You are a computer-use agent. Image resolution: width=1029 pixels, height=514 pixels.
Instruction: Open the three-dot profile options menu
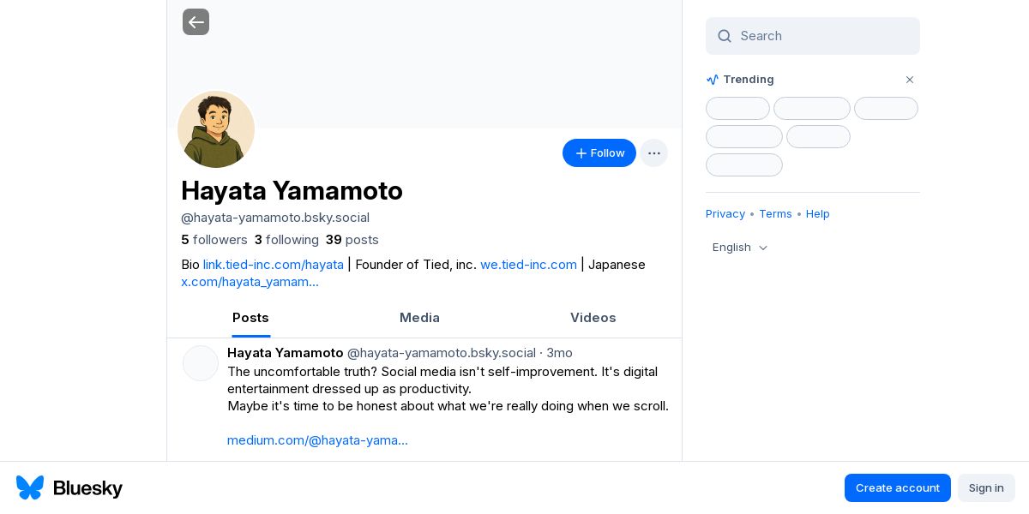point(653,153)
